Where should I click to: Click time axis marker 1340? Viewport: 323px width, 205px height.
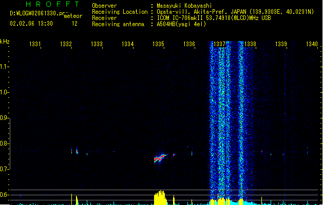point(312,44)
